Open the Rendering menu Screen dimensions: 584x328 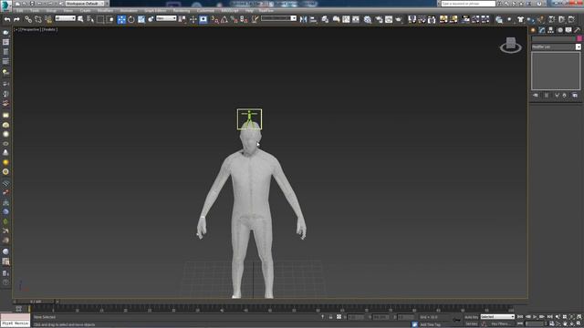click(x=182, y=11)
